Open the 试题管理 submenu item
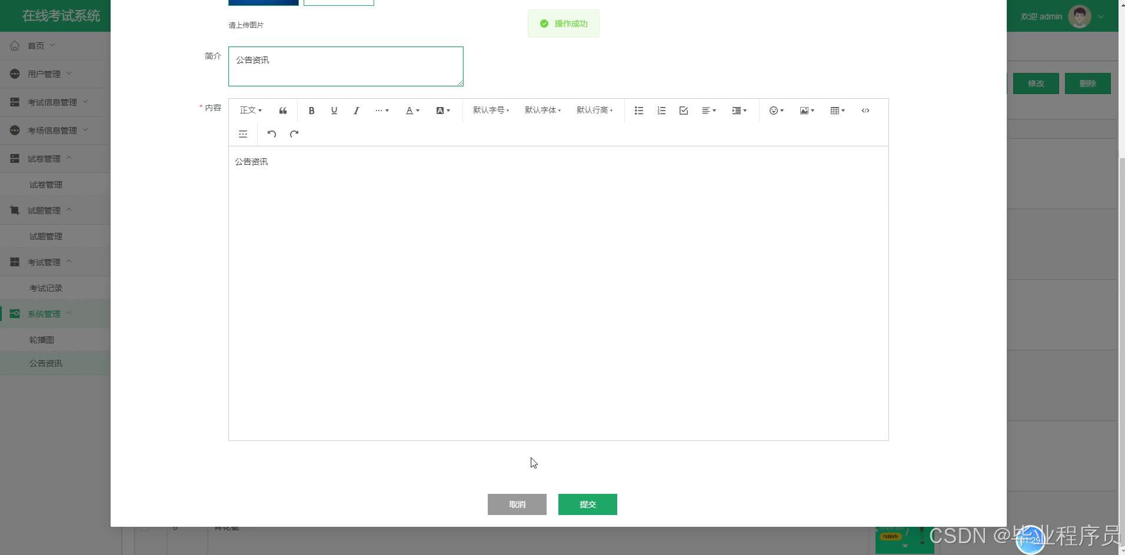The width and height of the screenshot is (1125, 555). pos(55,236)
